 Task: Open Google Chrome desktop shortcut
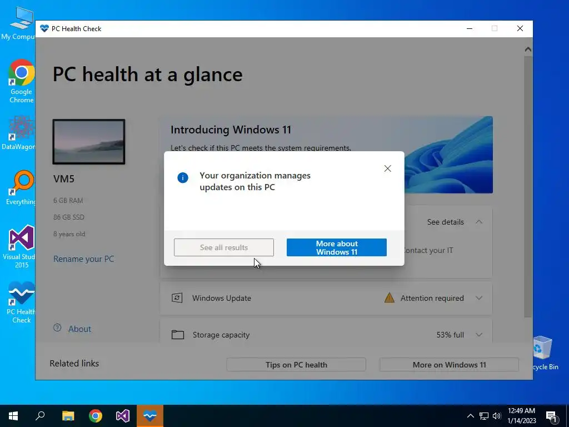[x=22, y=82]
